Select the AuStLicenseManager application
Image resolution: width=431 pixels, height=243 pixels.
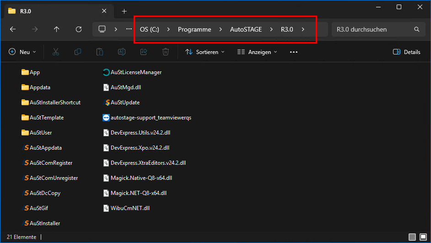tap(132, 72)
